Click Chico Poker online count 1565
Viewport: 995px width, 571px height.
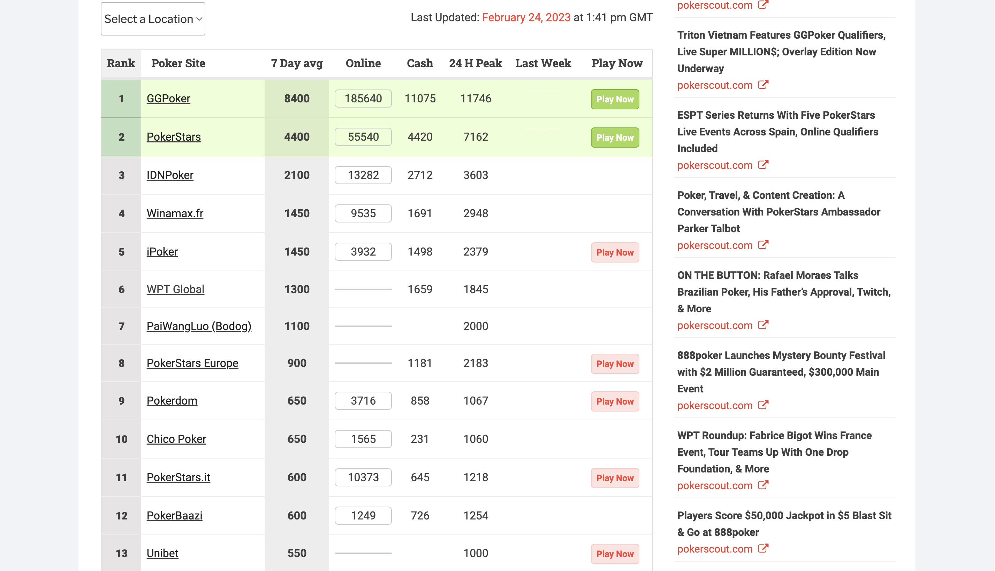pos(363,439)
